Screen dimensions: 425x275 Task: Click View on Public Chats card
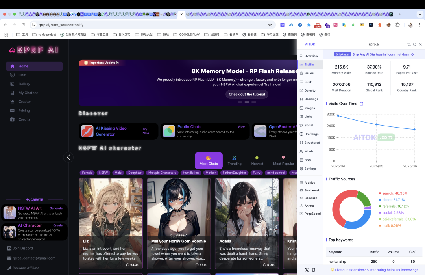tap(241, 127)
